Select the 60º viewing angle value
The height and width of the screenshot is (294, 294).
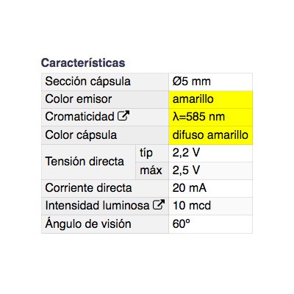(x=182, y=223)
